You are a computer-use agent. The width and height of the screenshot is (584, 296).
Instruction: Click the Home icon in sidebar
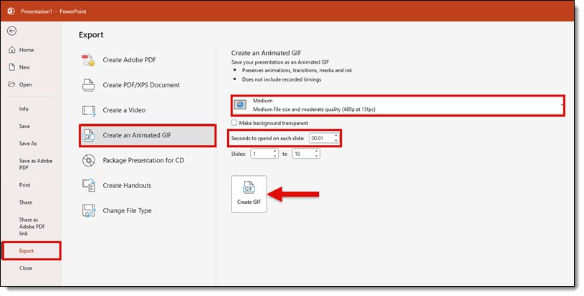(x=11, y=50)
